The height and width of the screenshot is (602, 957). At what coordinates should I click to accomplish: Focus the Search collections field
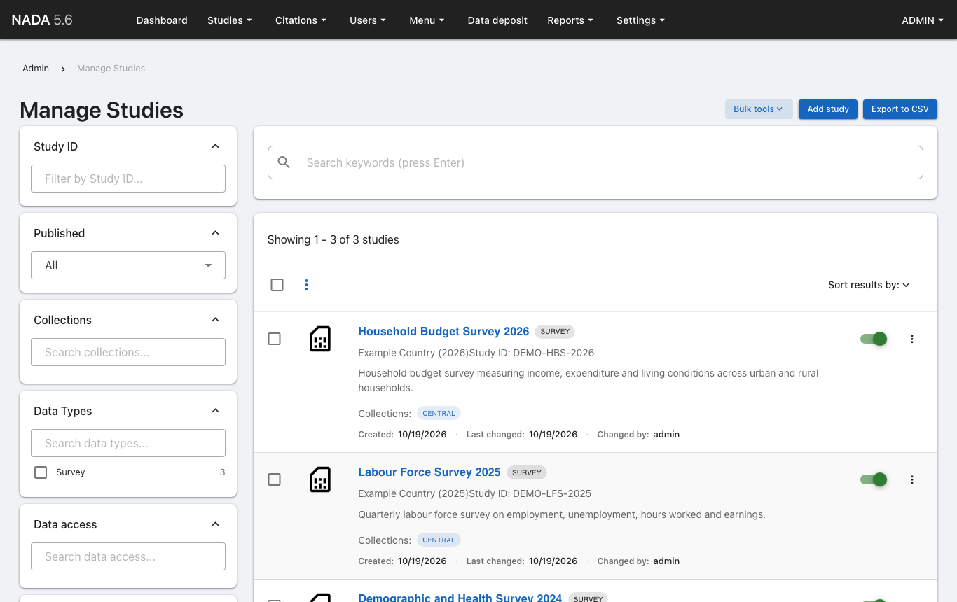(128, 352)
